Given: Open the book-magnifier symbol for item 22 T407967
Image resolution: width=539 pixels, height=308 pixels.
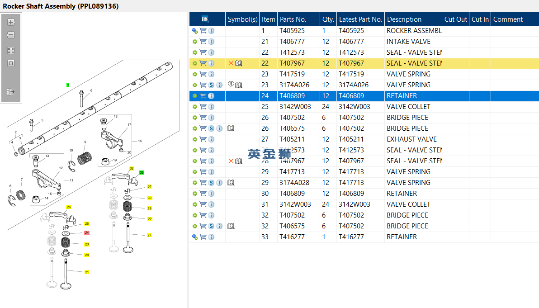Looking at the screenshot, I should 239,63.
